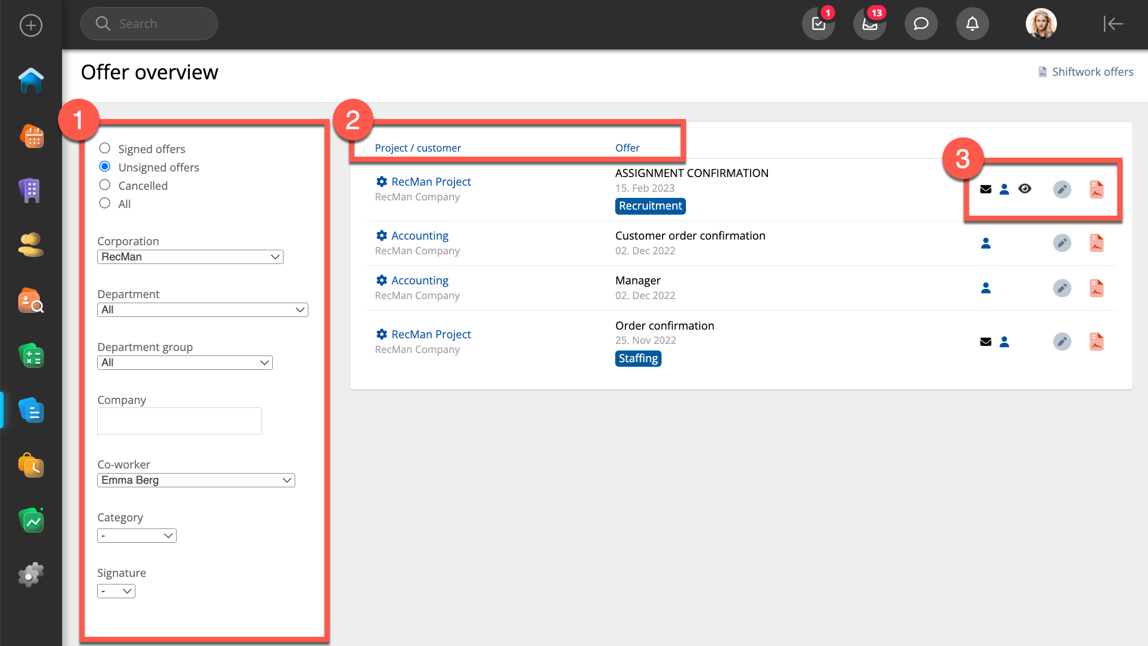Click the PDF icon for Manager offer

(1097, 288)
